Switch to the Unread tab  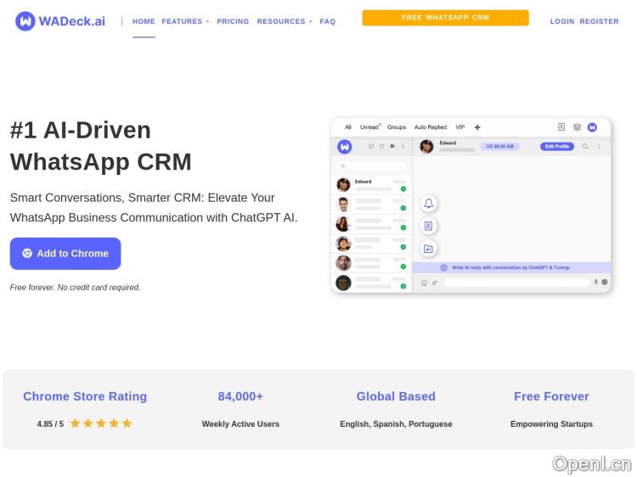369,127
